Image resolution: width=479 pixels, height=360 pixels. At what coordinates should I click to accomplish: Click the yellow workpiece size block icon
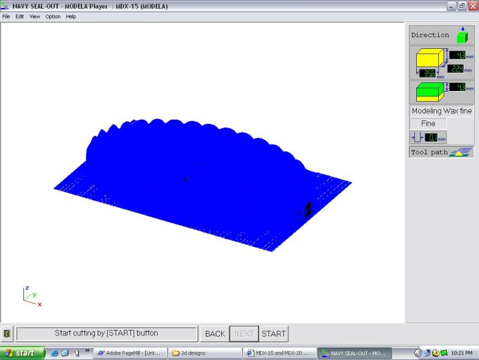(x=426, y=60)
